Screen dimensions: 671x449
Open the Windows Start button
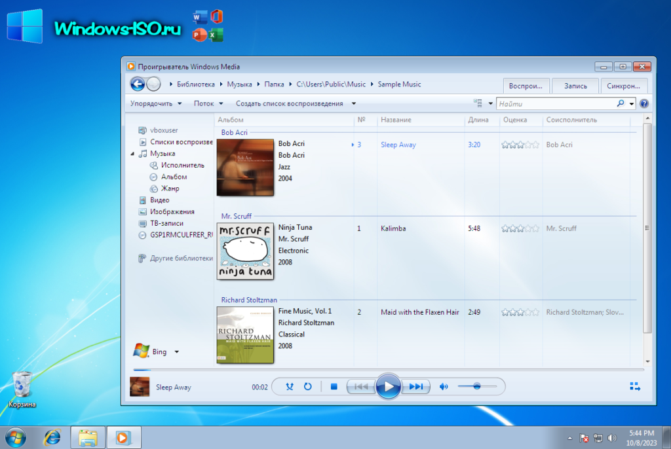click(x=16, y=437)
